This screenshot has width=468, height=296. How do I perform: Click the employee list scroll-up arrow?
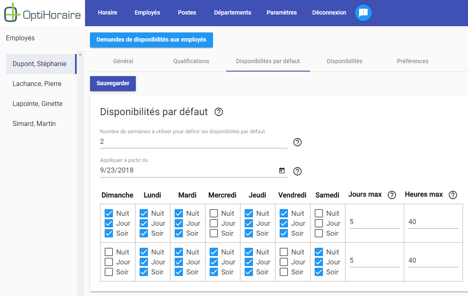click(80, 54)
